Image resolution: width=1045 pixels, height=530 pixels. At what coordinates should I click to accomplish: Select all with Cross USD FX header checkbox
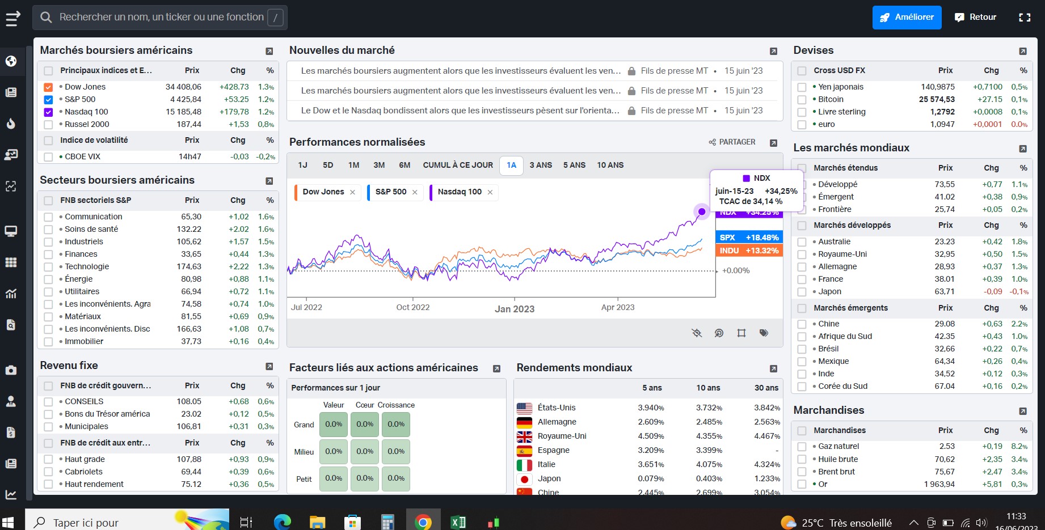(x=802, y=71)
